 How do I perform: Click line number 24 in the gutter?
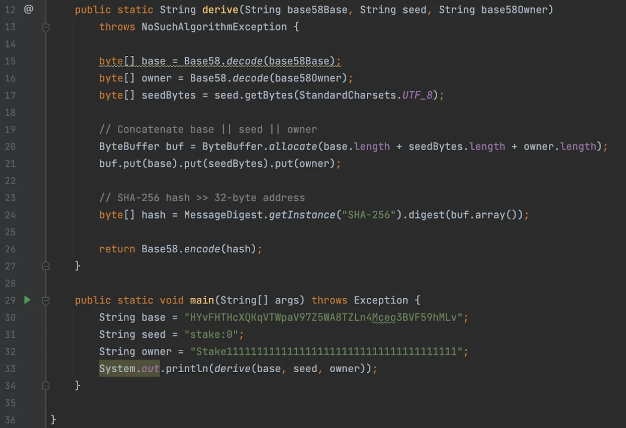click(10, 215)
